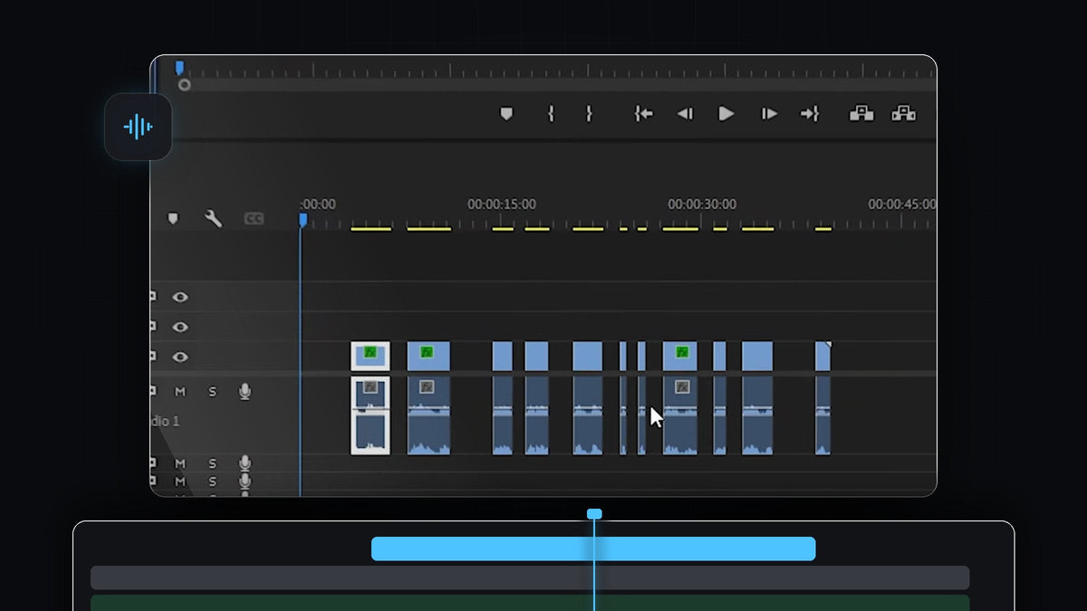Click the Extract button in the monitor controls
Screen dimensions: 1087x611
tap(904, 113)
